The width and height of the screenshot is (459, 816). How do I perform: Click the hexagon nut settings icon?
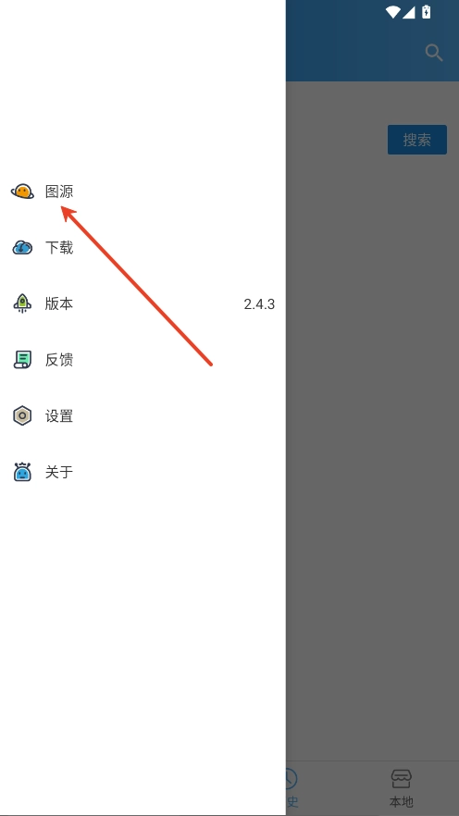(22, 415)
